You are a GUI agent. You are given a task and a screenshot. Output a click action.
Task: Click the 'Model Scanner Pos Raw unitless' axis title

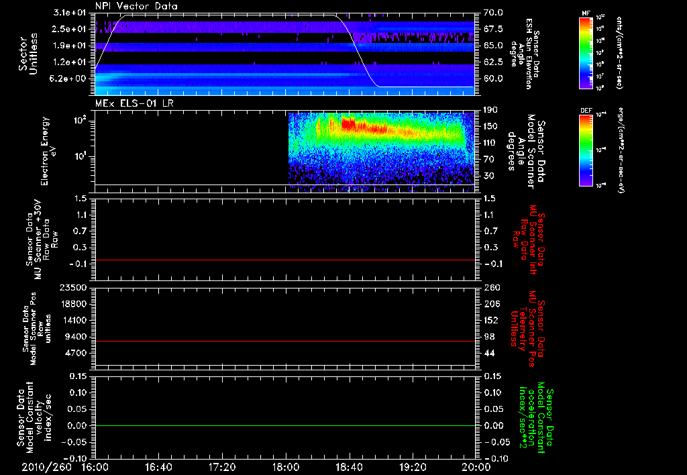(37, 329)
